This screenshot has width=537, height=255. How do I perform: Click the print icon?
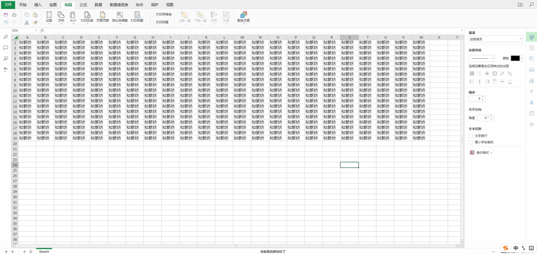(x=14, y=15)
